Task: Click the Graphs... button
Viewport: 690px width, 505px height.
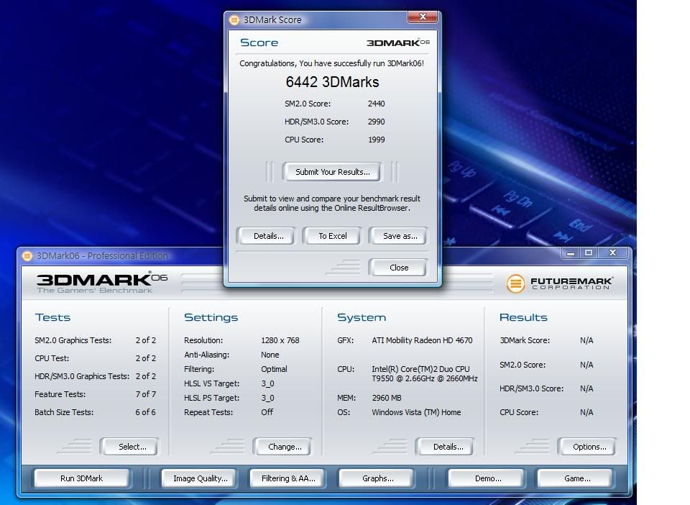Action: click(377, 478)
